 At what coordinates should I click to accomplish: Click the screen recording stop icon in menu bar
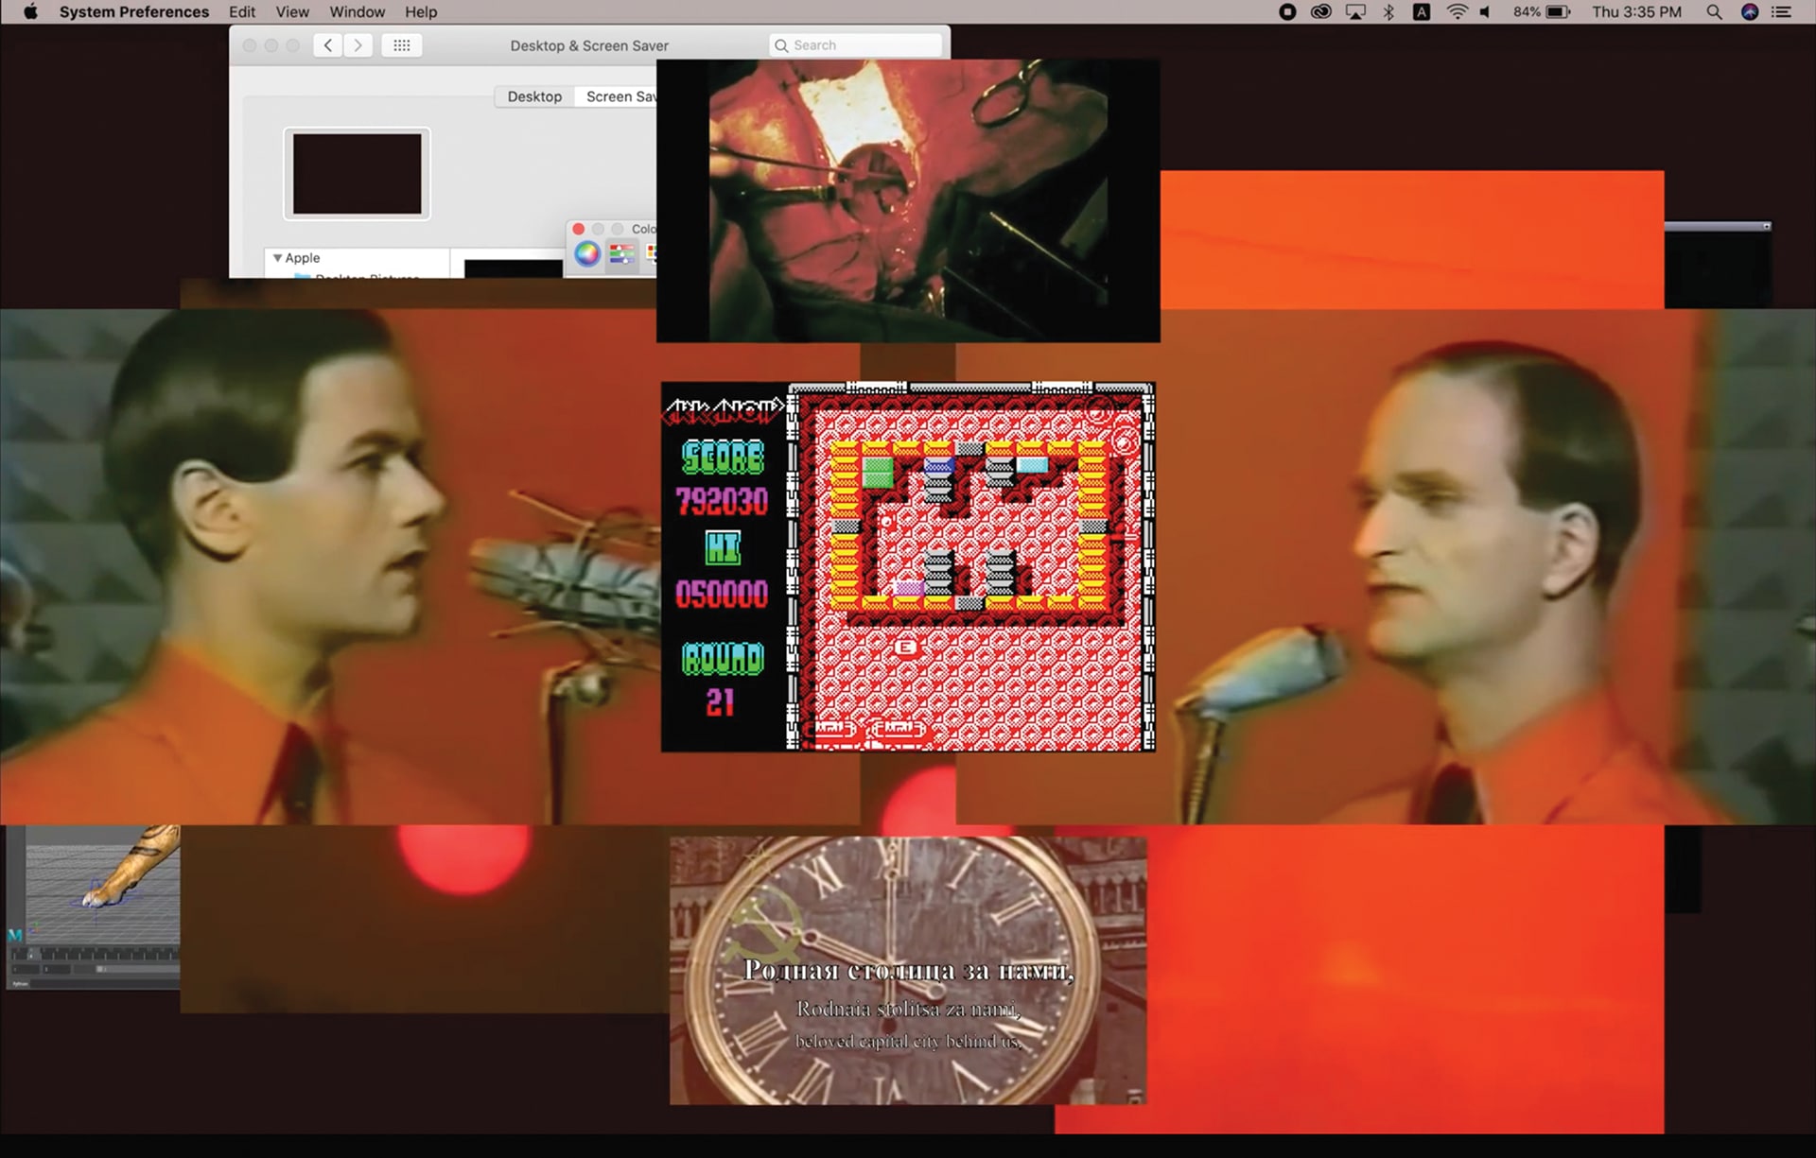(x=1287, y=12)
